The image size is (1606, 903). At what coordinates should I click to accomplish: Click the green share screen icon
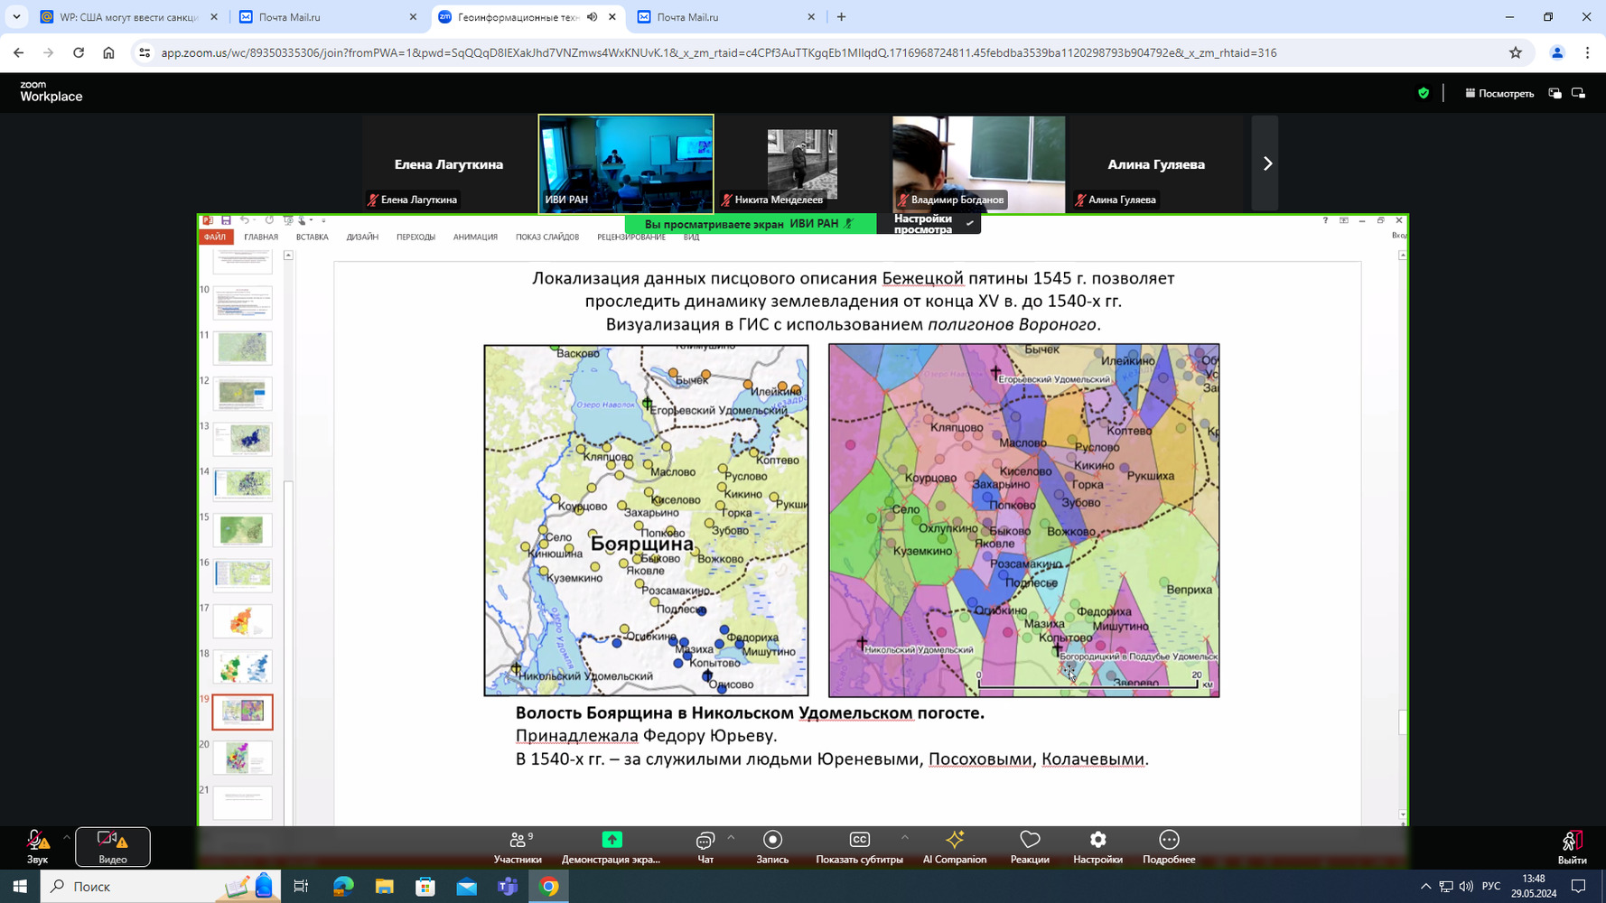tap(612, 840)
